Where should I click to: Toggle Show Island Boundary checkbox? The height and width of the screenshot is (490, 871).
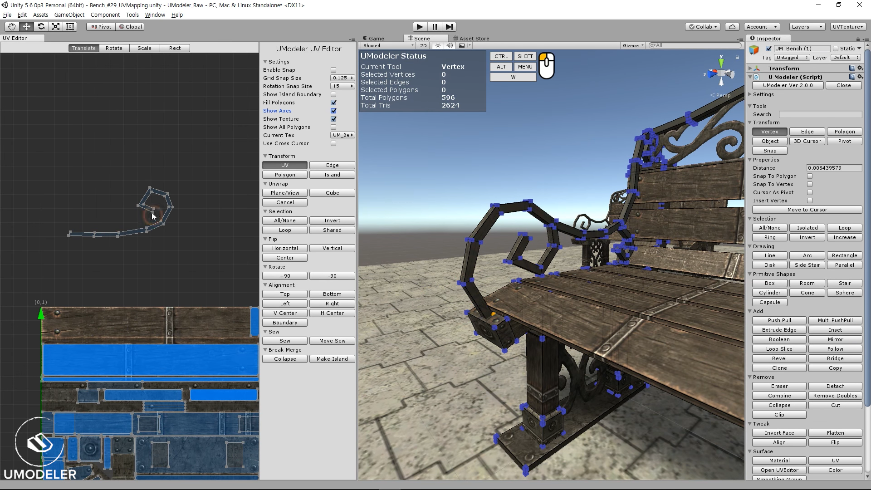point(333,94)
